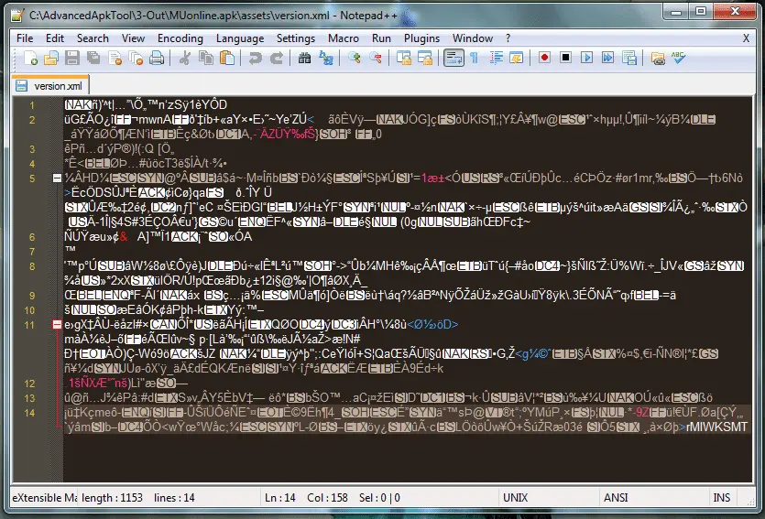Click the Paste clipboard icon

227,59
